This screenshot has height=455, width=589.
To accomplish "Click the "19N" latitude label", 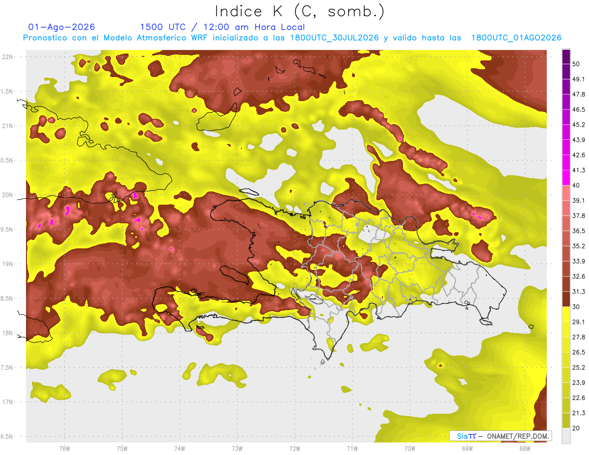I will click(7, 264).
